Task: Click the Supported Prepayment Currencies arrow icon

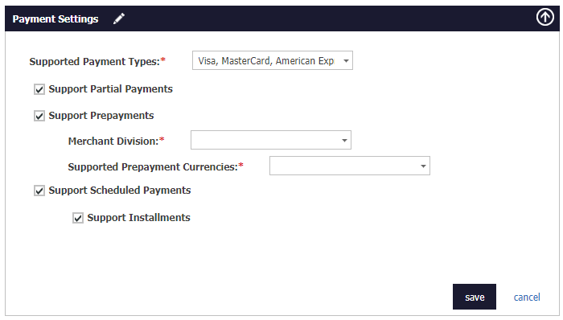Action: coord(423,166)
